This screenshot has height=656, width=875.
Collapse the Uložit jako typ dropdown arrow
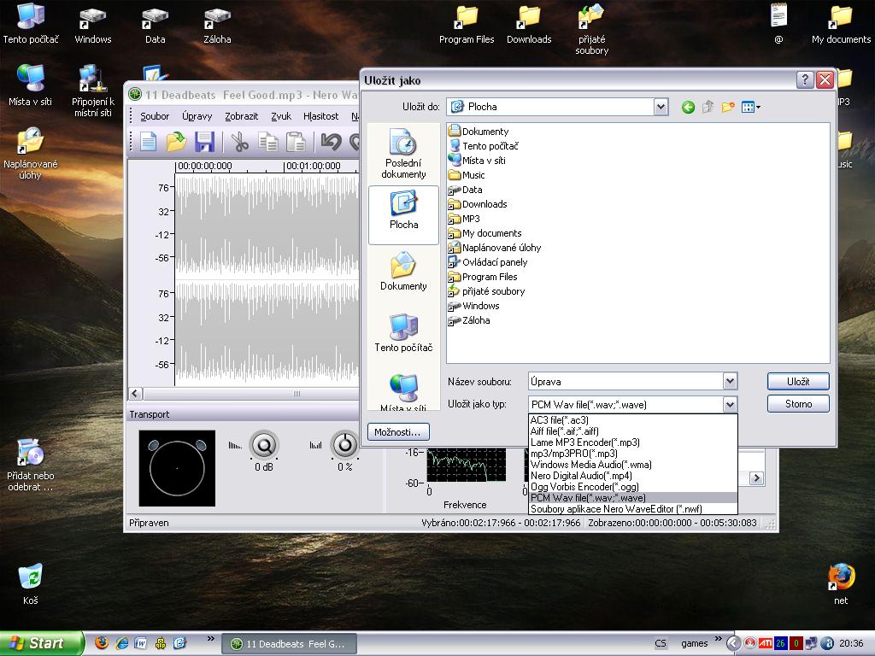(x=730, y=404)
